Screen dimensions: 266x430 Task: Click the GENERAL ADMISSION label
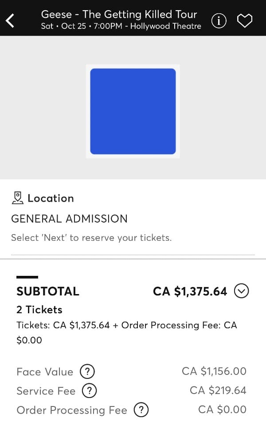tap(69, 219)
